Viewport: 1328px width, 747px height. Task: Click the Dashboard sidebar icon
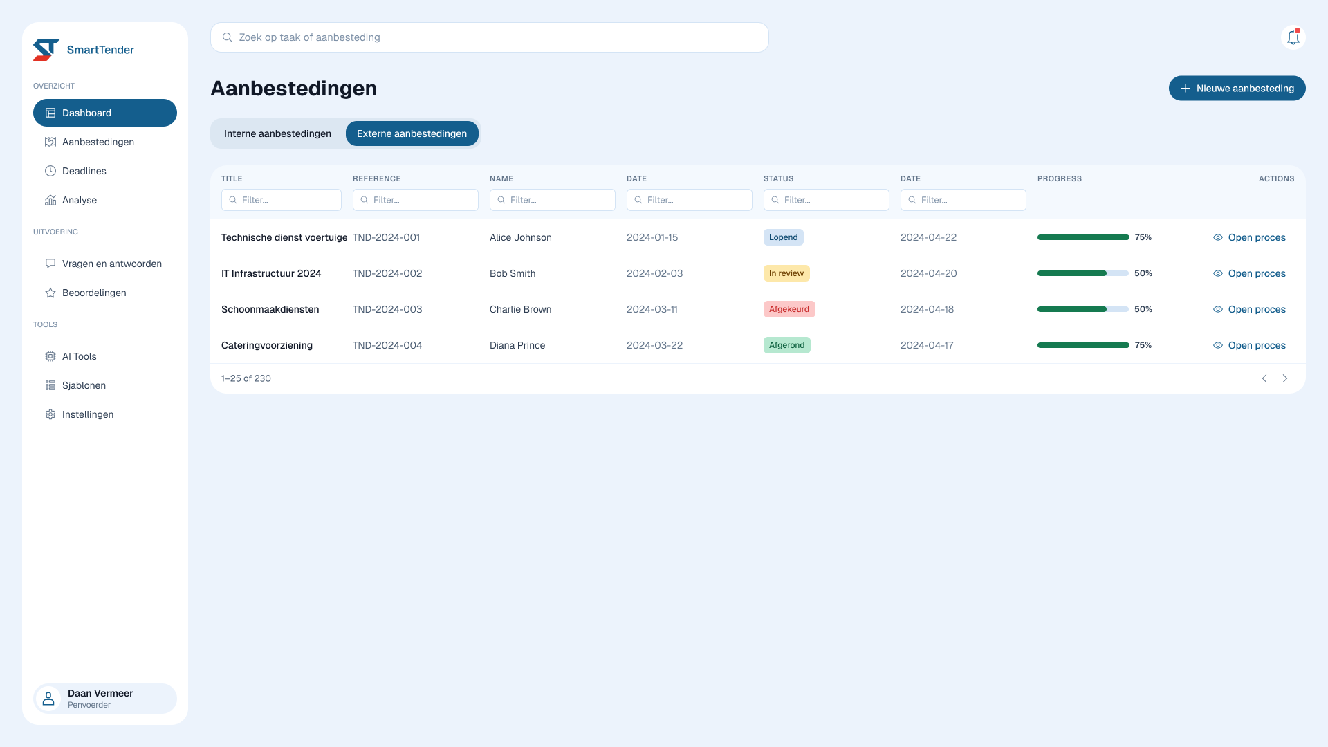click(x=50, y=113)
